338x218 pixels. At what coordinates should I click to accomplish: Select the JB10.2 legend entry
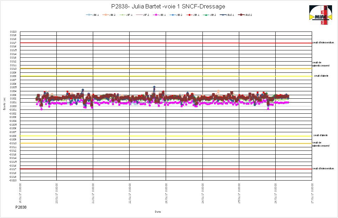point(245,15)
